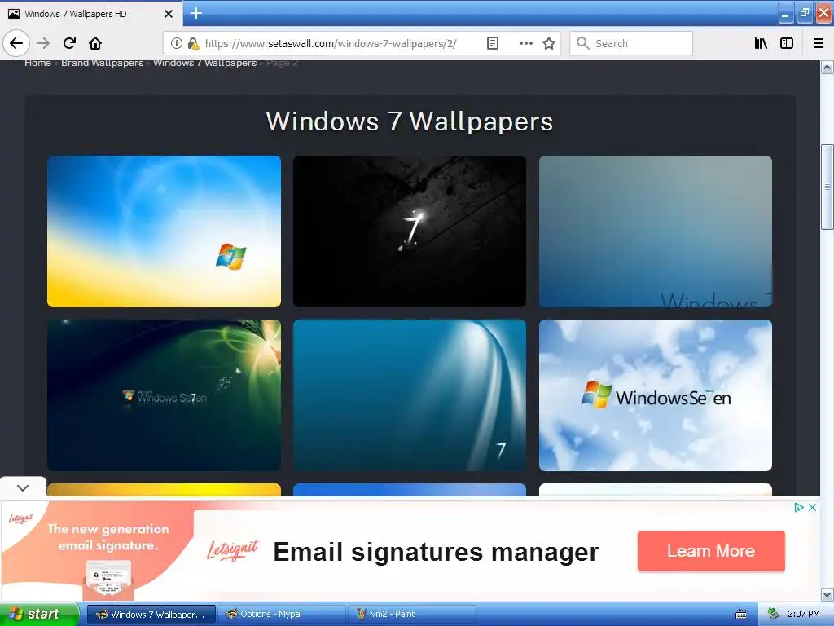Go back with the browser back arrow
Image resolution: width=834 pixels, height=626 pixels.
16,43
